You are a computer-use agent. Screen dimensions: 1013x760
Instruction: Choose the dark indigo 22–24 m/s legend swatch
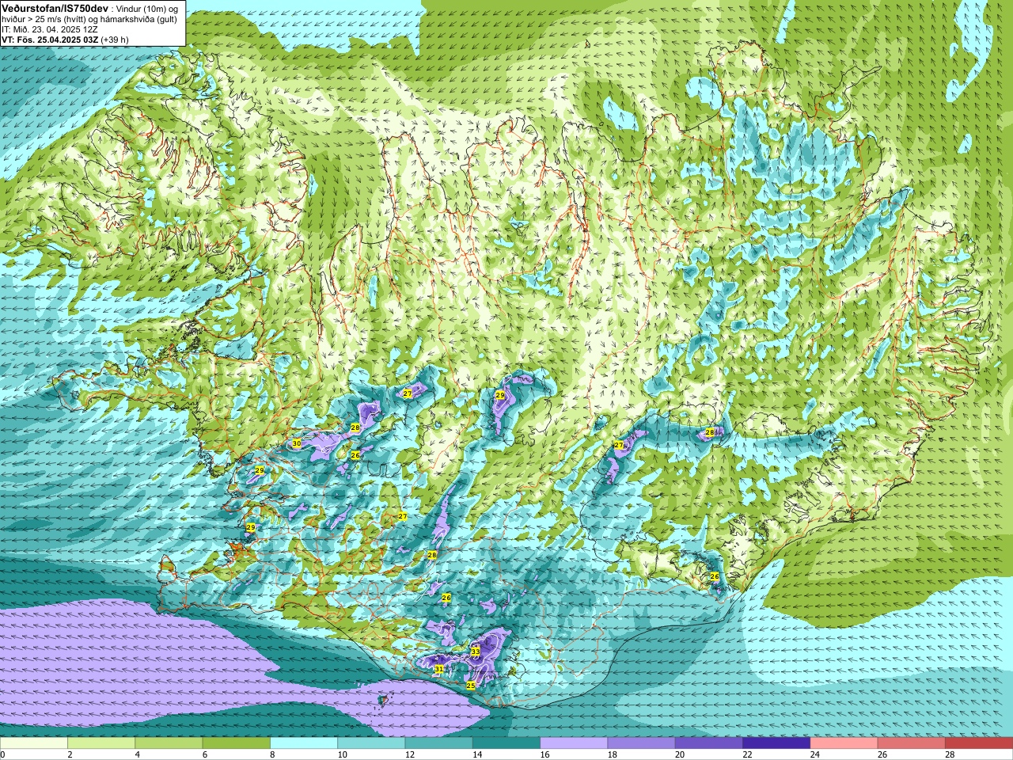776,743
